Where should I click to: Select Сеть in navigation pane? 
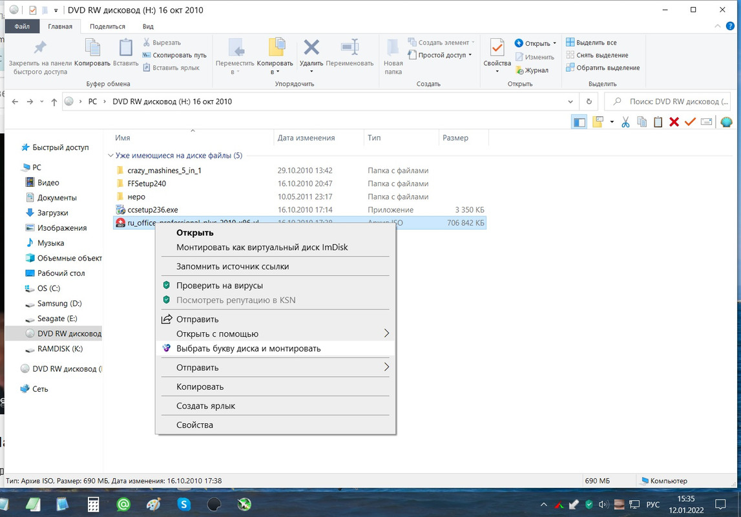pyautogui.click(x=40, y=389)
